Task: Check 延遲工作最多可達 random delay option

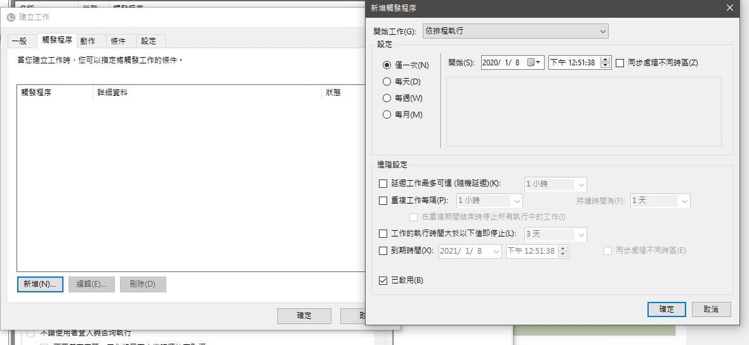Action: click(x=383, y=184)
